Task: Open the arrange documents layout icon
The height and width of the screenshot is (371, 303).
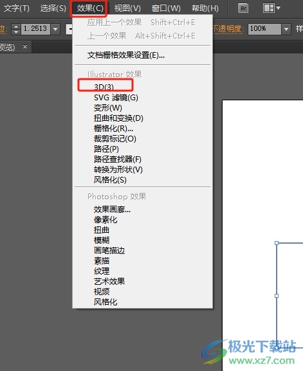Action: coord(269,8)
